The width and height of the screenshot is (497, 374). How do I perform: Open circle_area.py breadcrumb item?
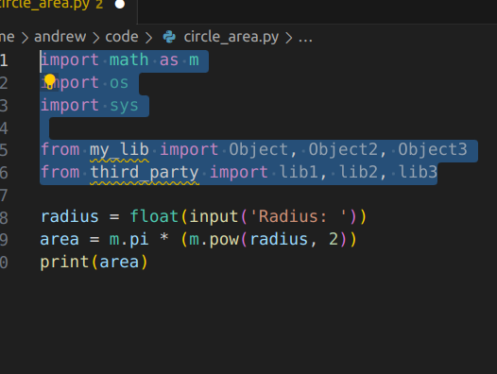coord(231,37)
